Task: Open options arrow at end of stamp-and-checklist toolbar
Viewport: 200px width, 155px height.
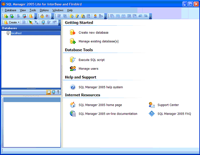Action: click(53, 16)
